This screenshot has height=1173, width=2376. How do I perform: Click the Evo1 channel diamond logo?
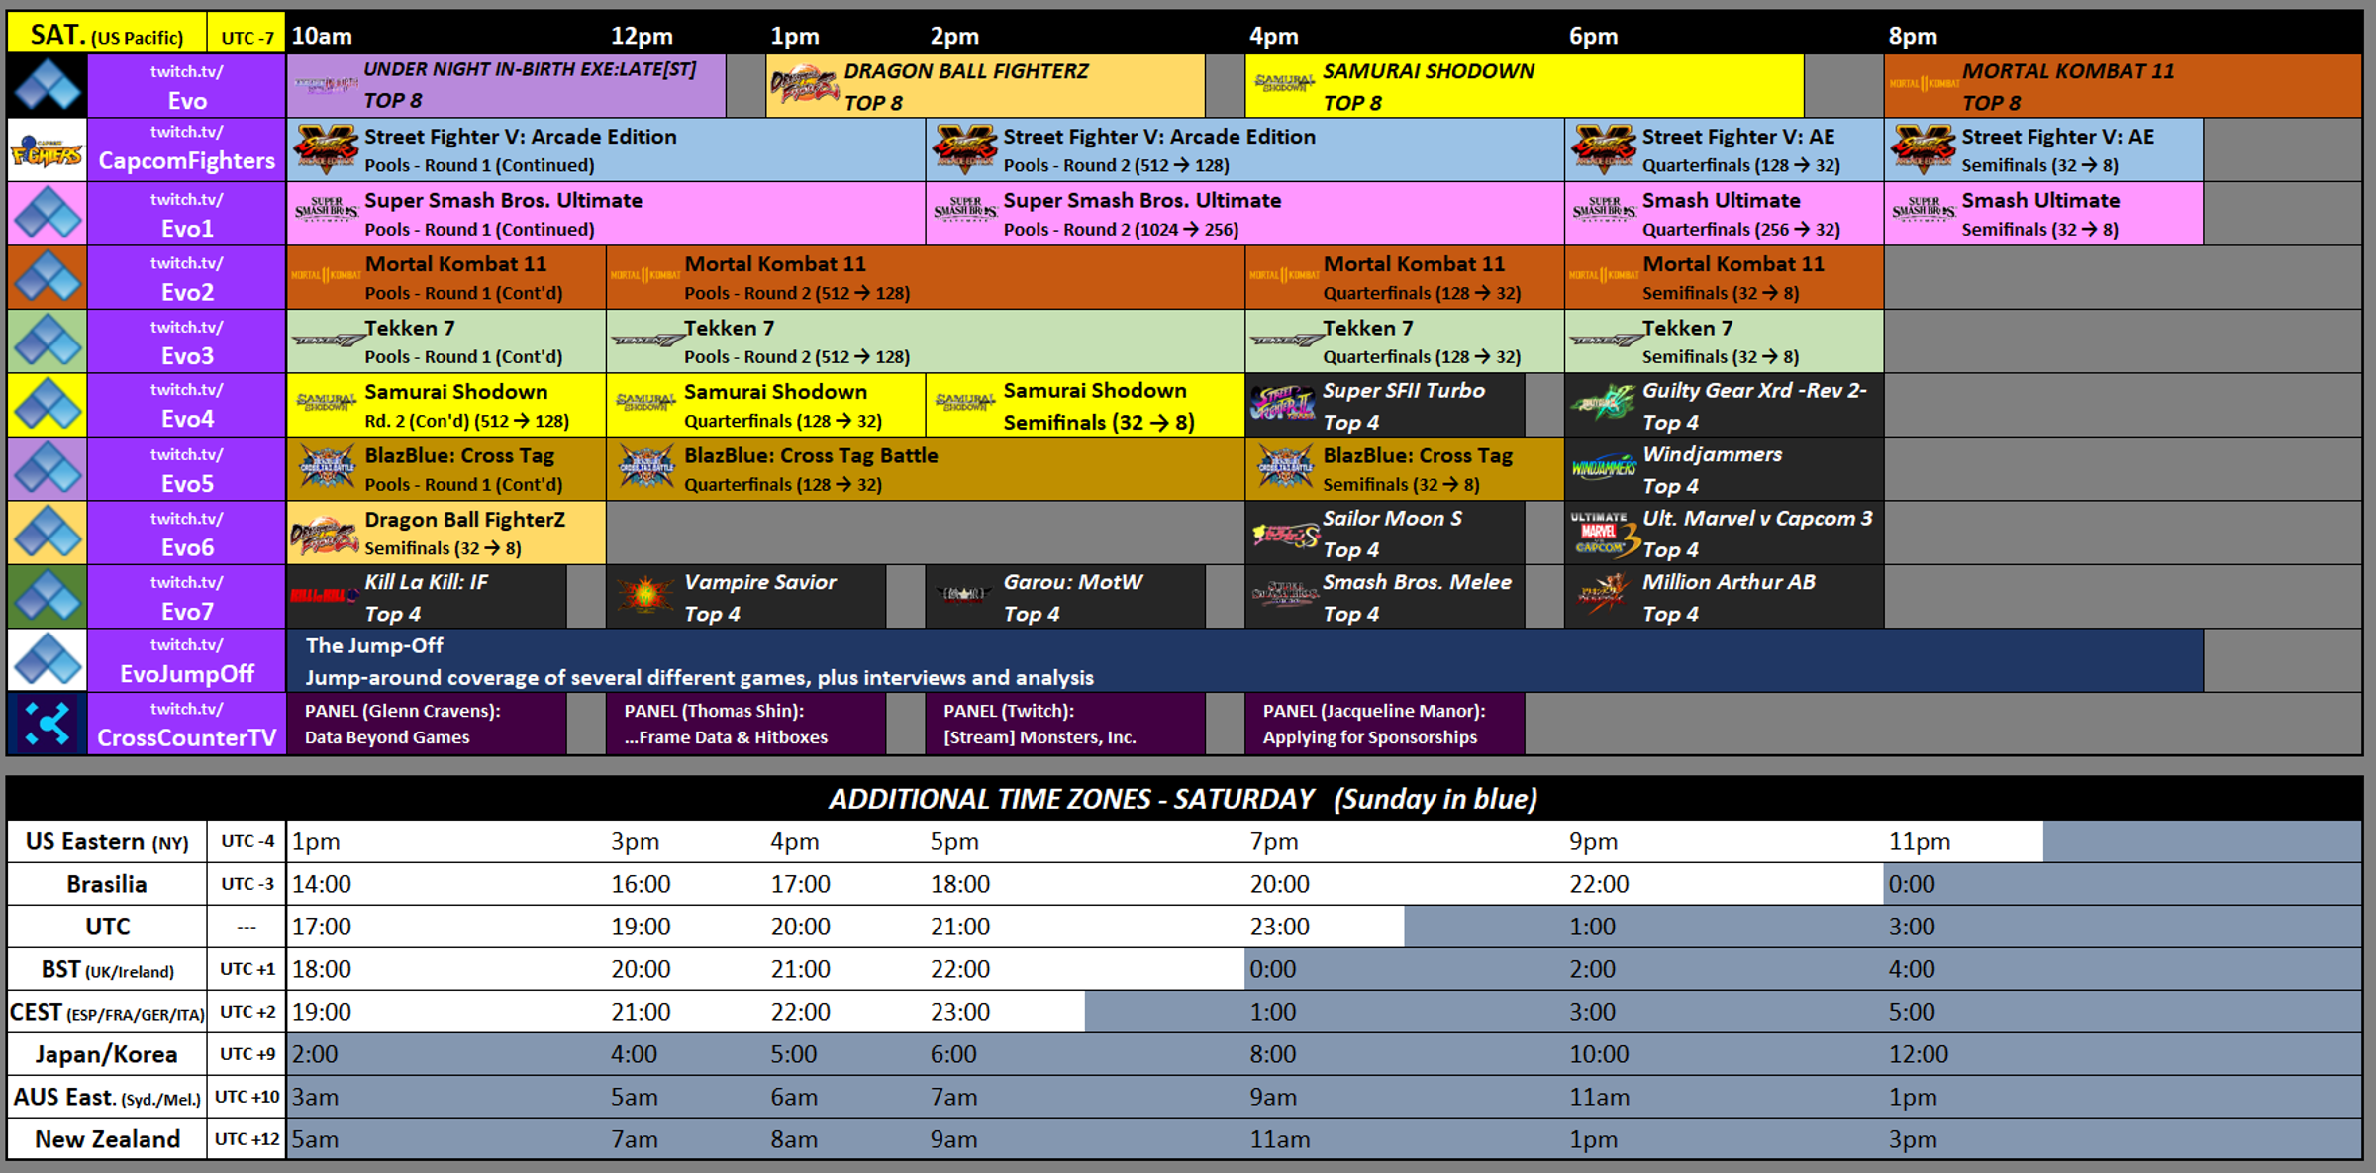[x=47, y=213]
